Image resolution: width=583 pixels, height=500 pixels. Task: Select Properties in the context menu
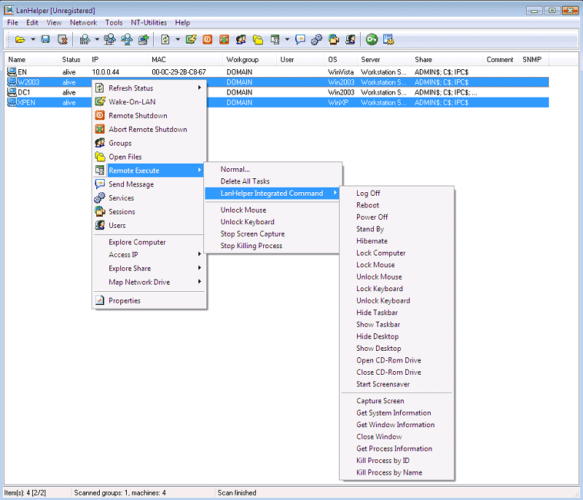coord(124,301)
